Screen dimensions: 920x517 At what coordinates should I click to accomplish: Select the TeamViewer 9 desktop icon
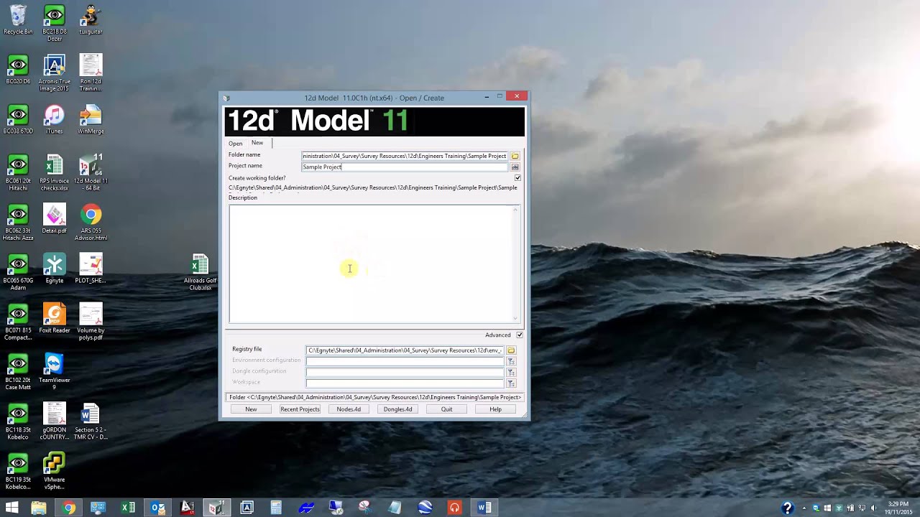point(55,371)
